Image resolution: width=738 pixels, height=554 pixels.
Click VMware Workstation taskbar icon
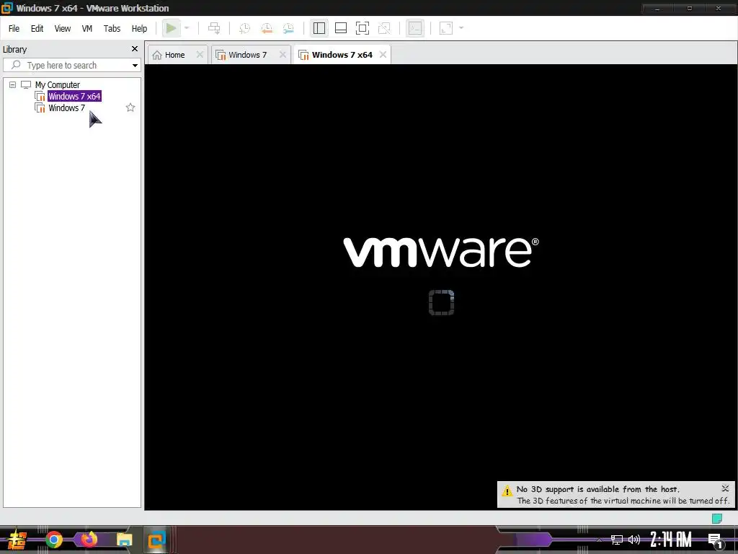point(156,540)
